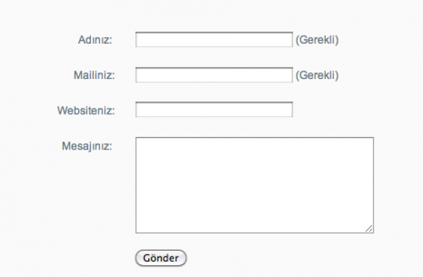The image size is (423, 277).
Task: Place cursor in the second required field
Action: [x=214, y=75]
